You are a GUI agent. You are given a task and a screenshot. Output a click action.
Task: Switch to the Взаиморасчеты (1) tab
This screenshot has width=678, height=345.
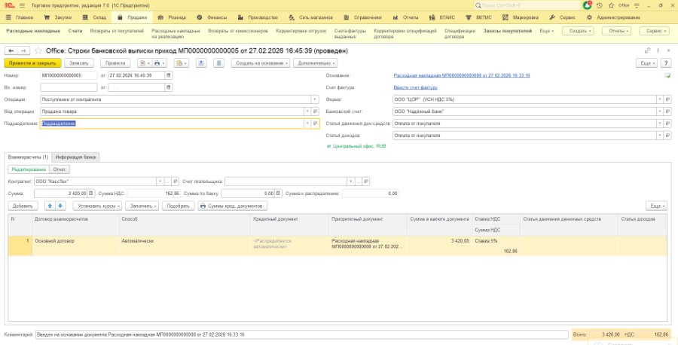click(x=28, y=157)
